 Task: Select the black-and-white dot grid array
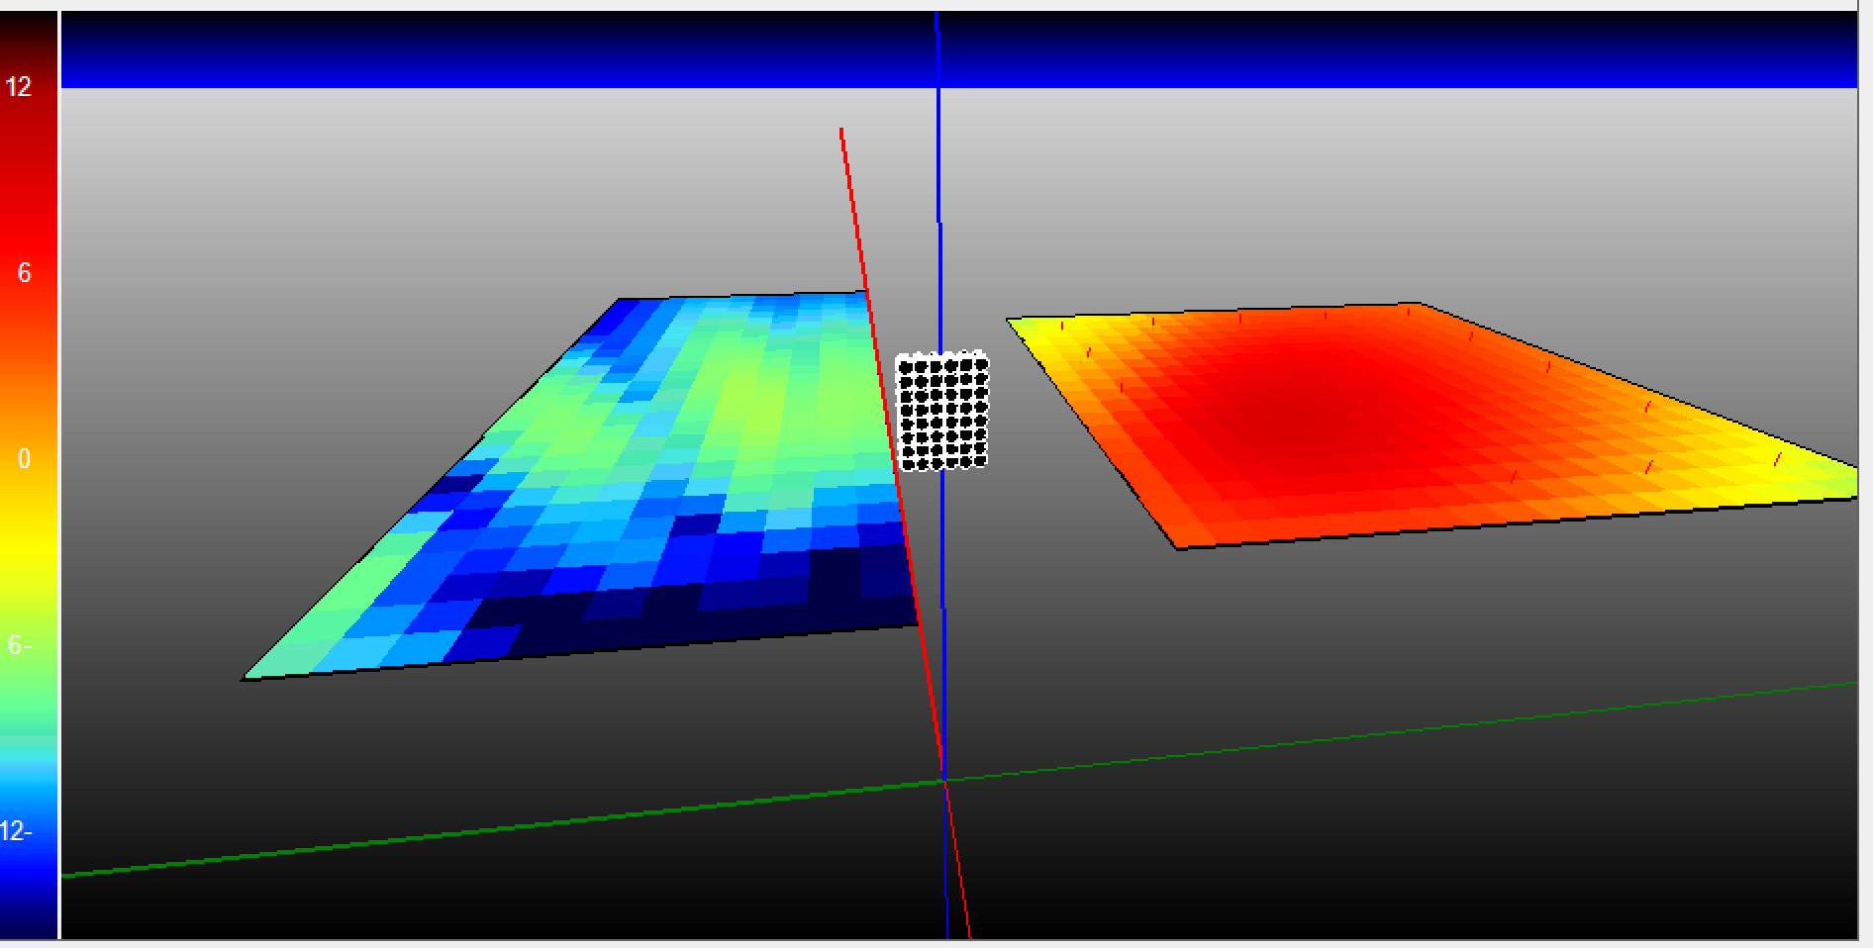941,411
